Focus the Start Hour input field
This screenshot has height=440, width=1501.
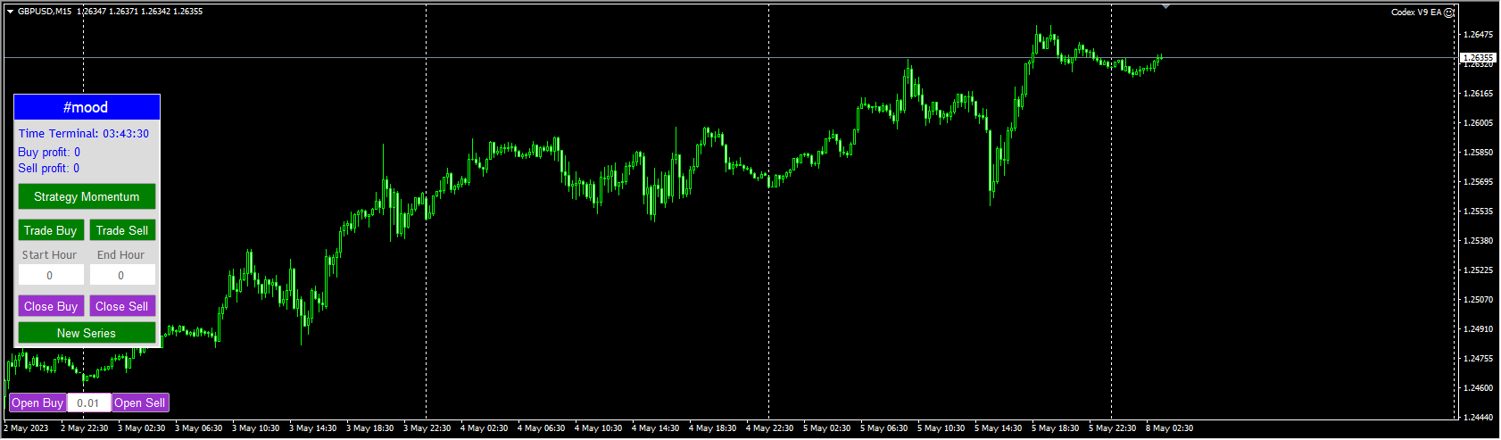coord(51,275)
